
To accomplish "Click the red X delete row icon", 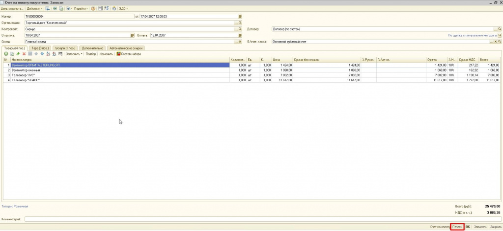I will (24, 54).
